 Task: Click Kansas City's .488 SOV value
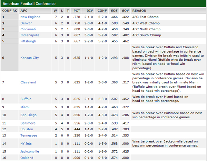pyautogui.click(x=125, y=58)
